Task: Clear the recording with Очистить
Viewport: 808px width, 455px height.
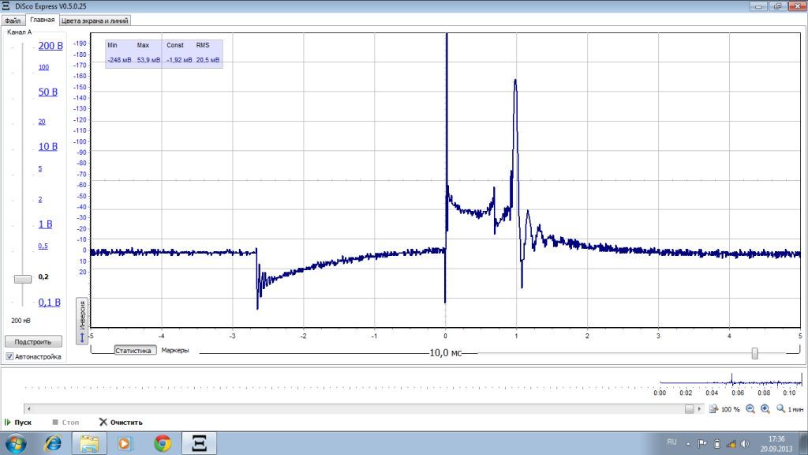Action: point(121,422)
